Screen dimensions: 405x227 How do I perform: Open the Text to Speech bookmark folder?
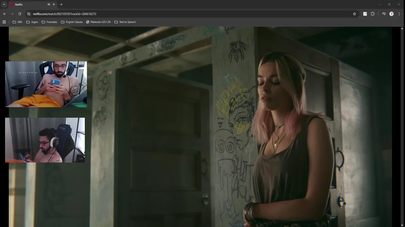point(125,22)
